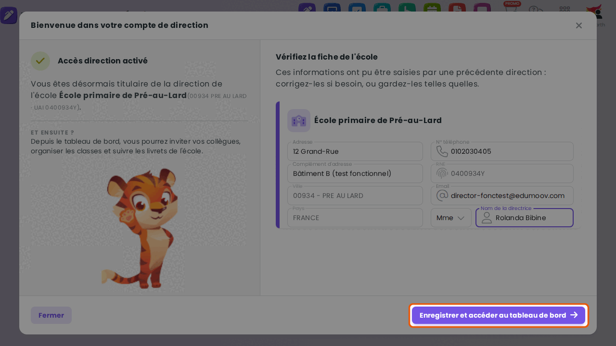
Task: Click the purple pencil app logo
Action: point(9,15)
